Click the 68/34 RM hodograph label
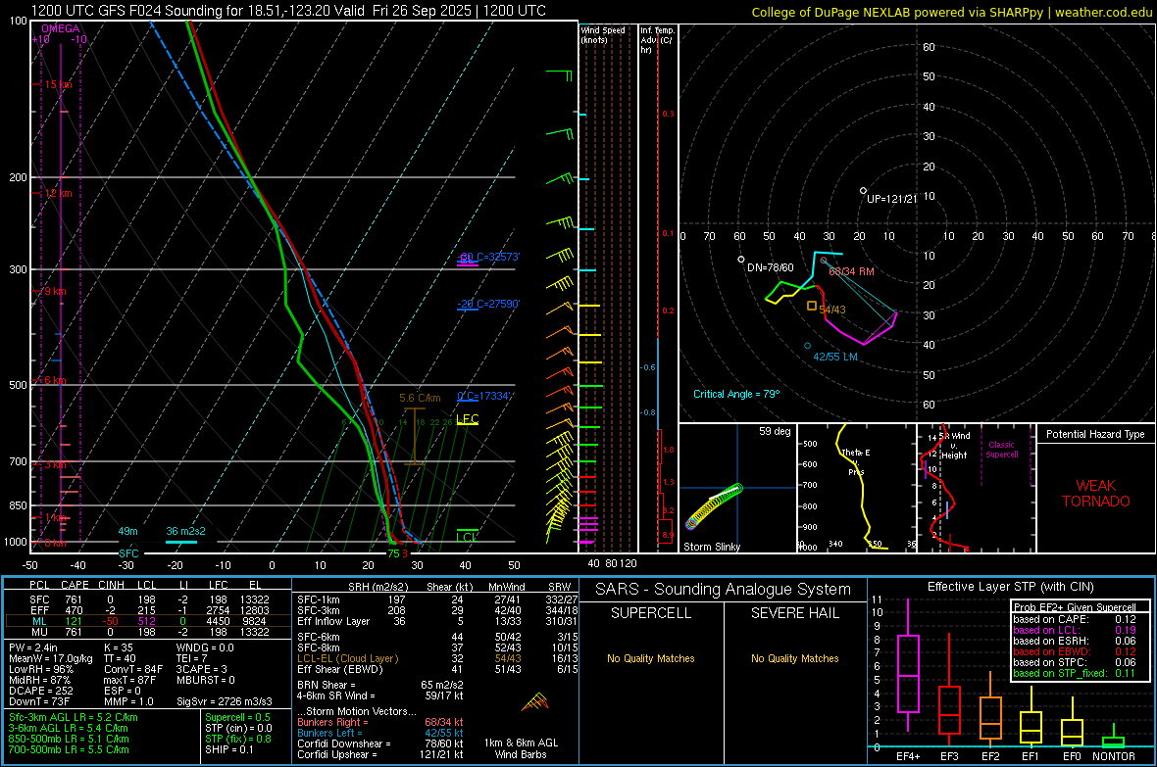1157x767 pixels. click(x=851, y=271)
